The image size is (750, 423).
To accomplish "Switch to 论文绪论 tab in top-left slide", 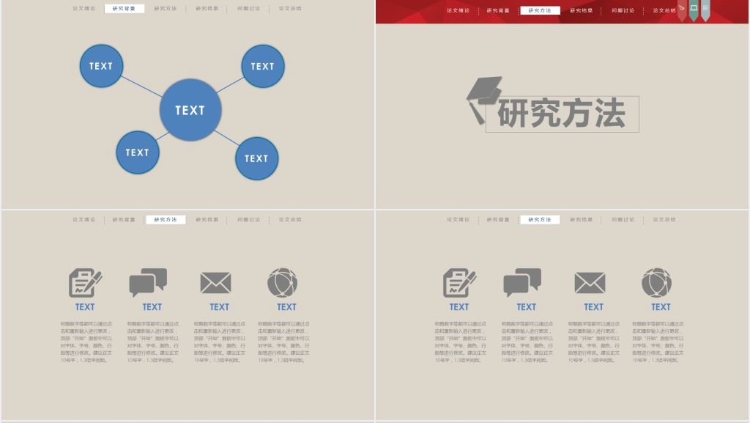I will tap(84, 9).
